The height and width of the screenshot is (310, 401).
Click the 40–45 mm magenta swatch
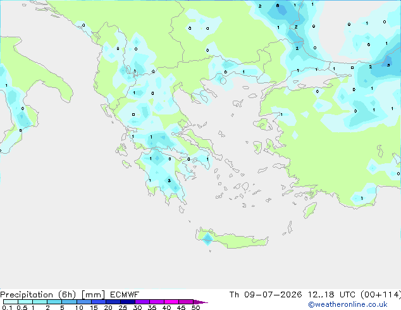point(171,302)
